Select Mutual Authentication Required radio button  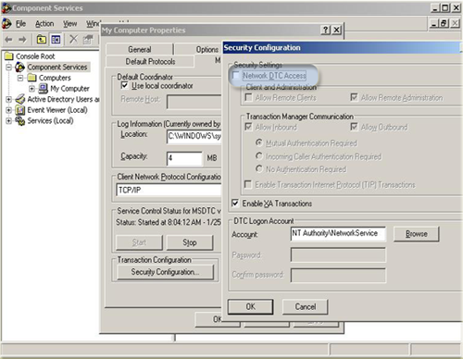click(x=259, y=142)
